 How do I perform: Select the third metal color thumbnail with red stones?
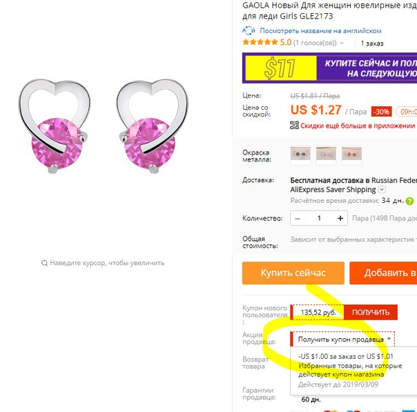[351, 155]
